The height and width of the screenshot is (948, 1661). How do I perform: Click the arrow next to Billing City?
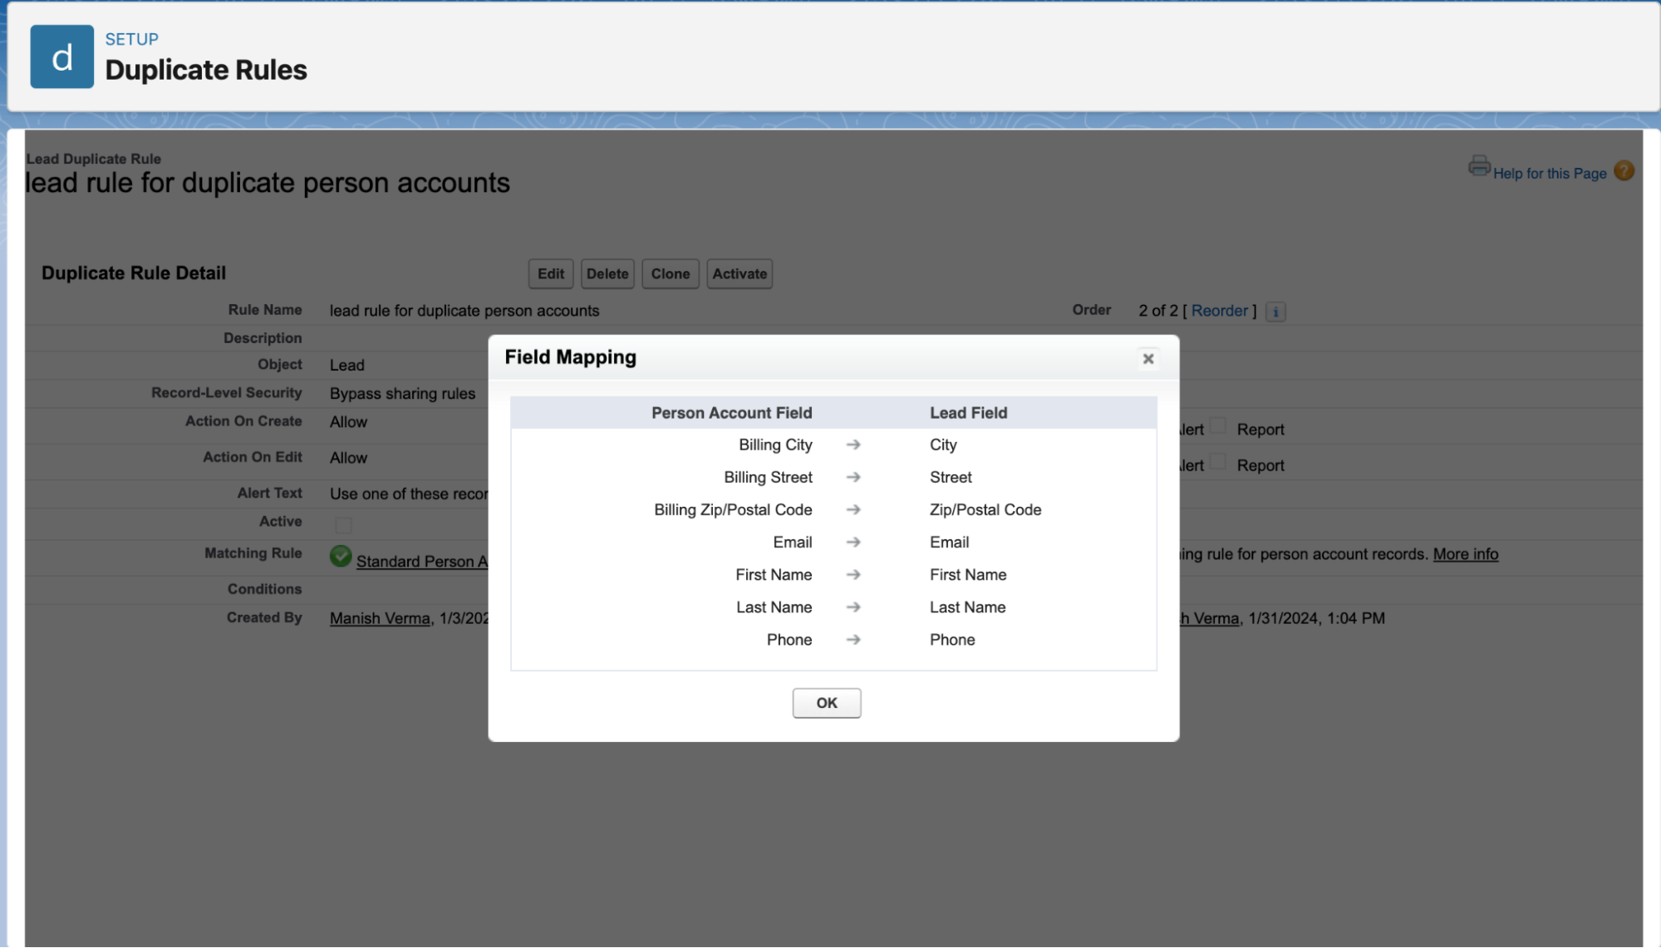853,445
